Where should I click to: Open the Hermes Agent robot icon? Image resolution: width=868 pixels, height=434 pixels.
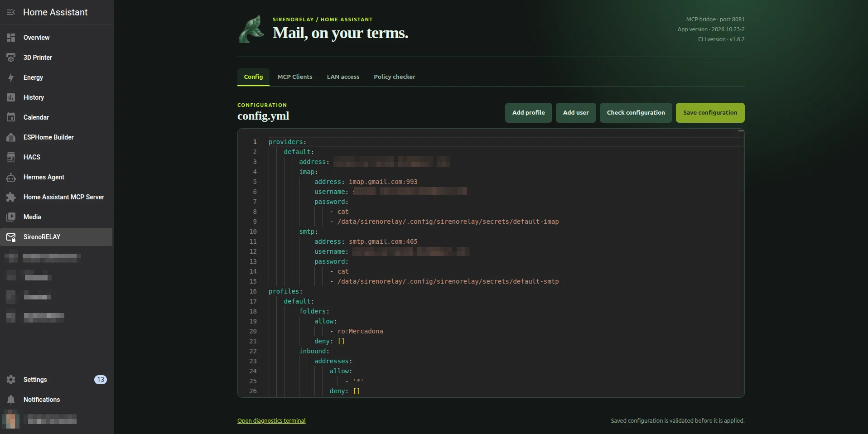(x=11, y=177)
